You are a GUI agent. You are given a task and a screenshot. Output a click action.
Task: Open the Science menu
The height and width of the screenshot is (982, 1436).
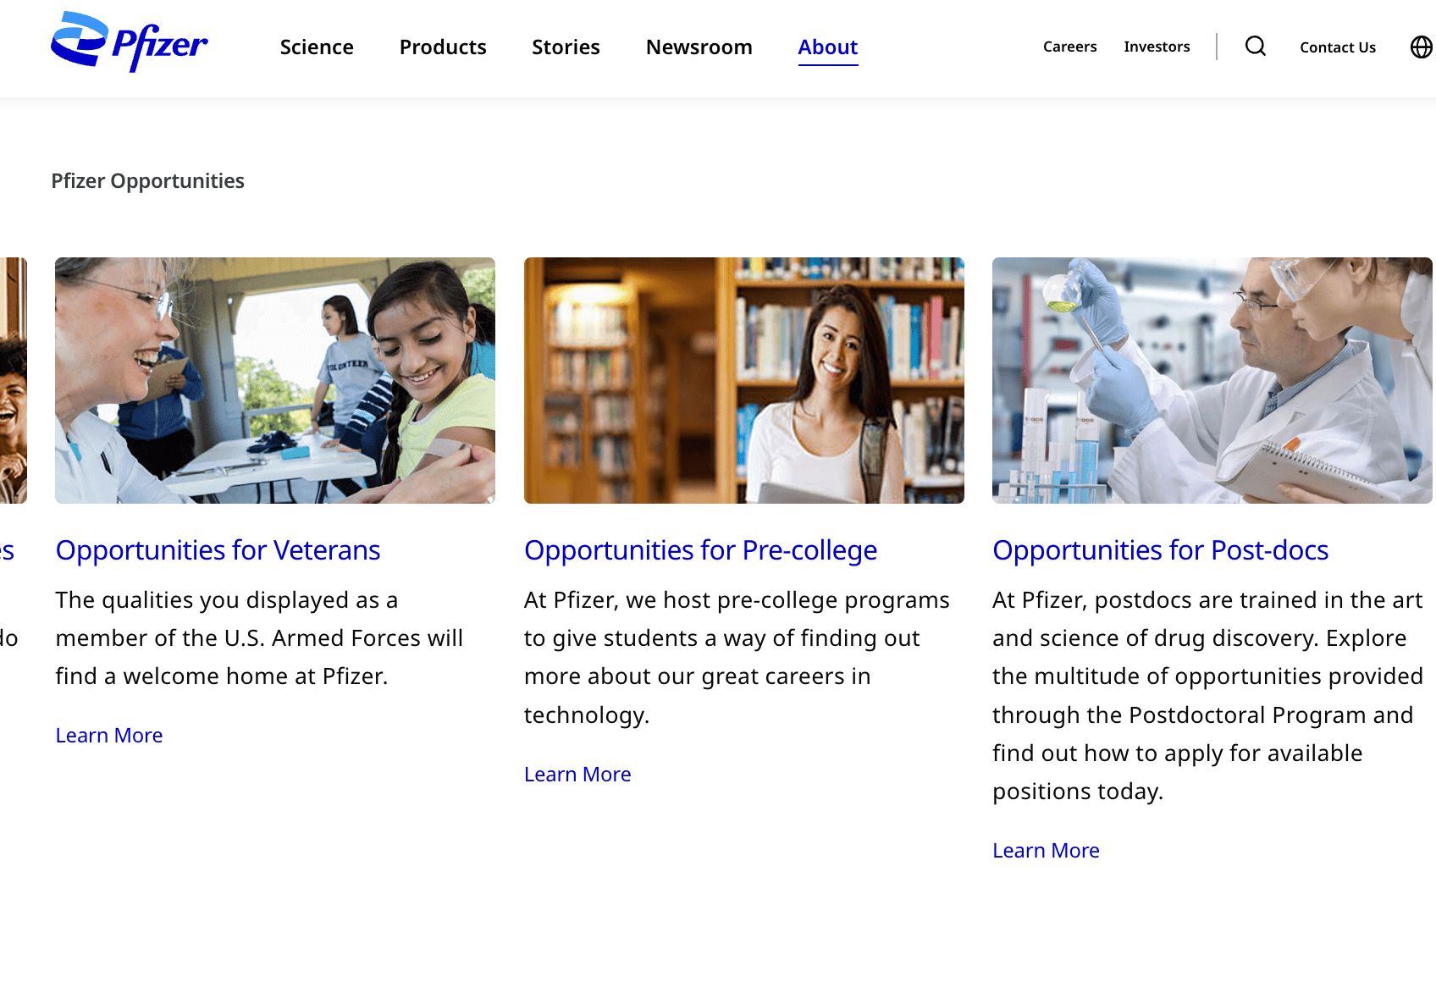[x=317, y=47]
